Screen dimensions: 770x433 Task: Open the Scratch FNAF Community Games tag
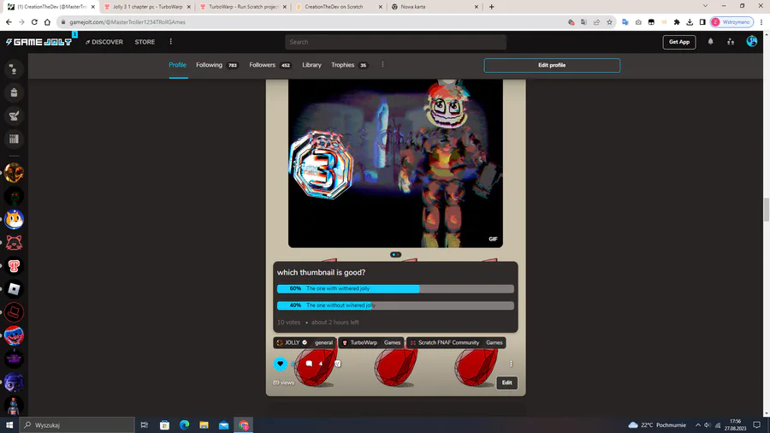(456, 342)
